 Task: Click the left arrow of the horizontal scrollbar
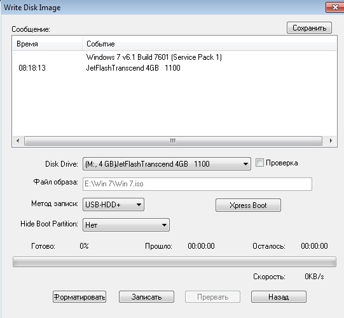[x=18, y=141]
